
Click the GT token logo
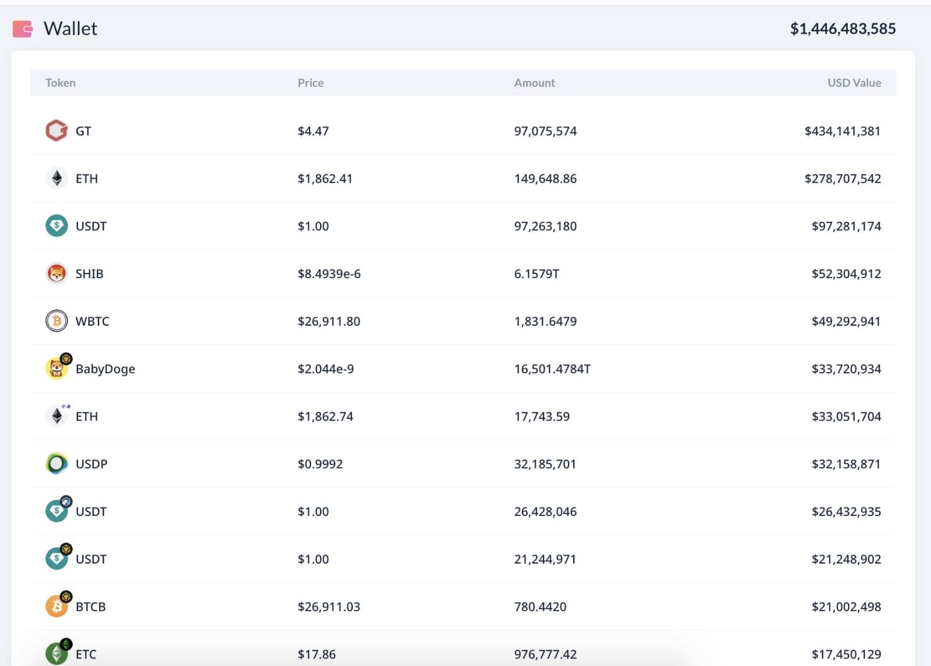[56, 130]
